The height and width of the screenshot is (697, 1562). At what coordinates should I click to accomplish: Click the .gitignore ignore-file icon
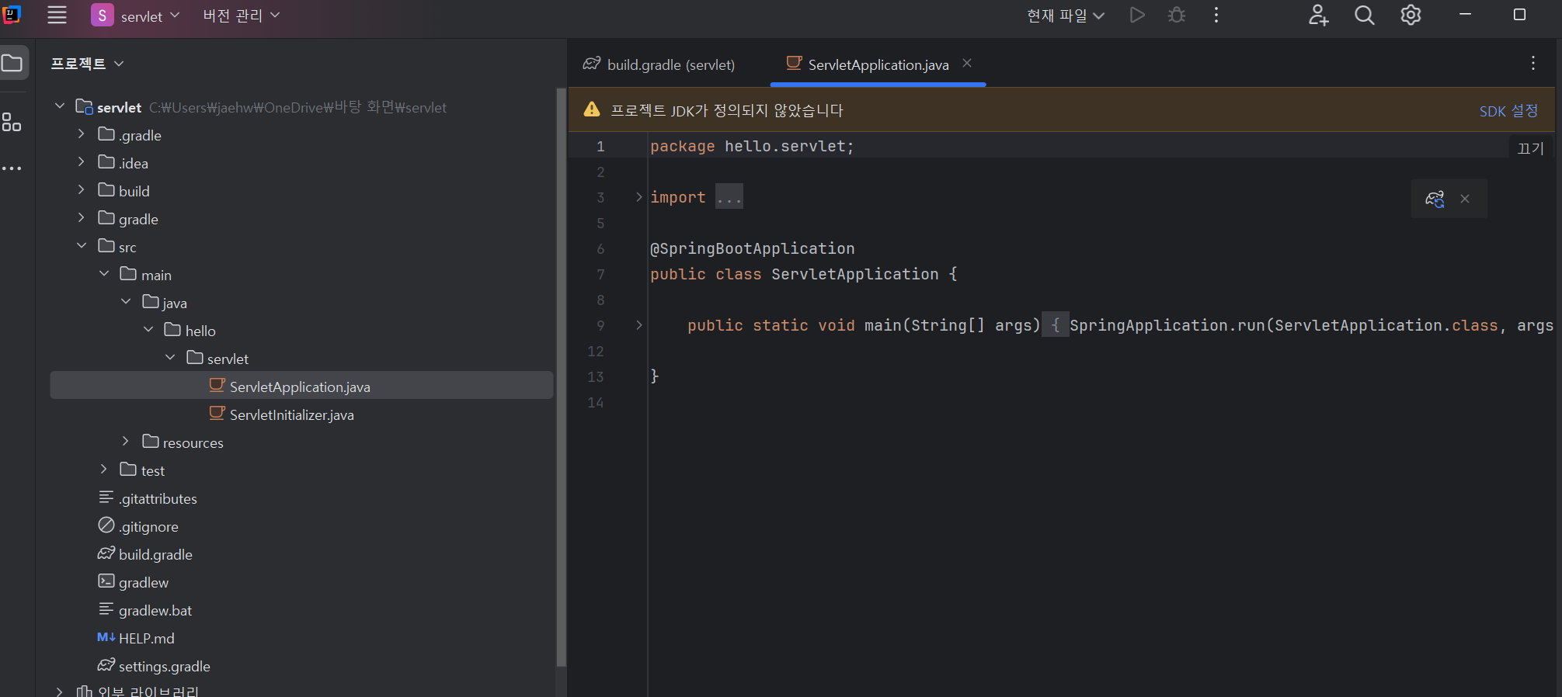coord(106,525)
